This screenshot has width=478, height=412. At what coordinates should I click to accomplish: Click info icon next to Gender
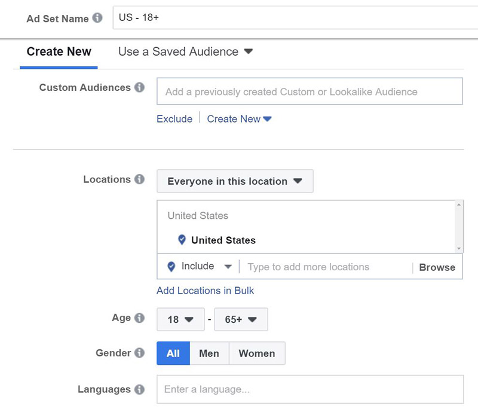click(x=139, y=353)
